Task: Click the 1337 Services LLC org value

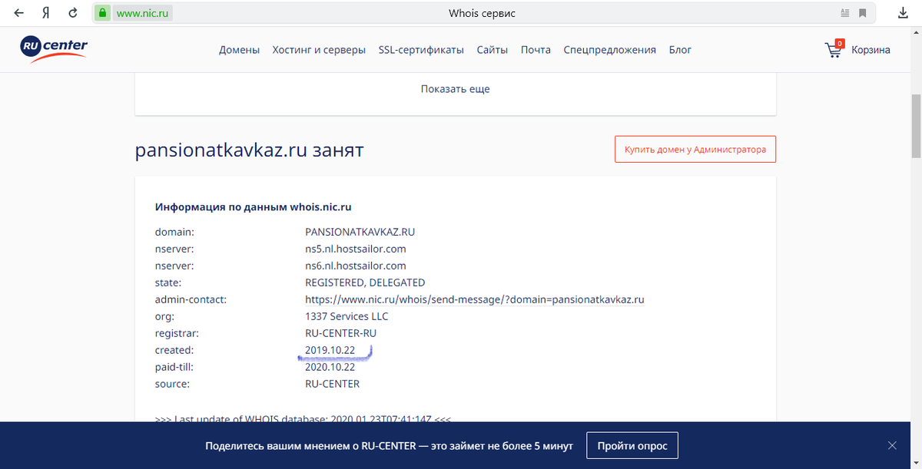Action: click(347, 316)
